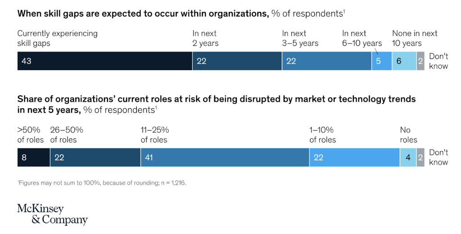Click the 'Figures may not sum to 100%' footnote

pos(101,183)
